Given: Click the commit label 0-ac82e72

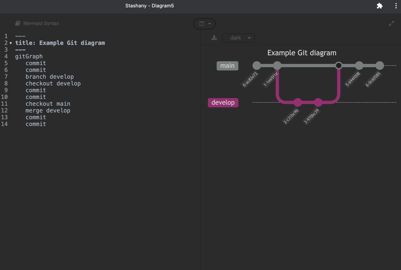Looking at the screenshot, I should point(250,80).
